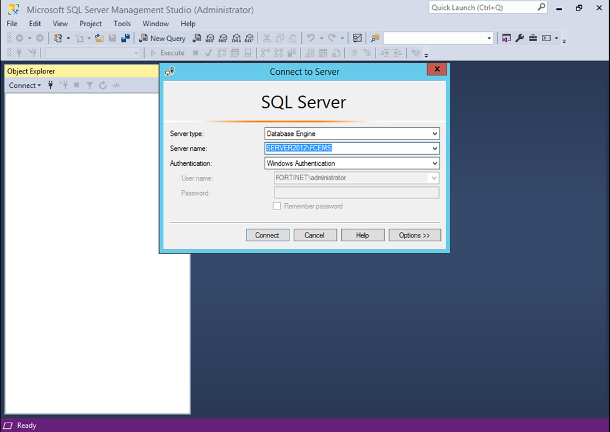
Task: Click the New Query toolbar button
Action: click(162, 38)
